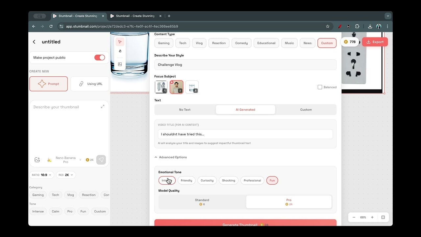Open the browser extensions puzzle icon
The height and width of the screenshot is (237, 421).
tap(357, 26)
